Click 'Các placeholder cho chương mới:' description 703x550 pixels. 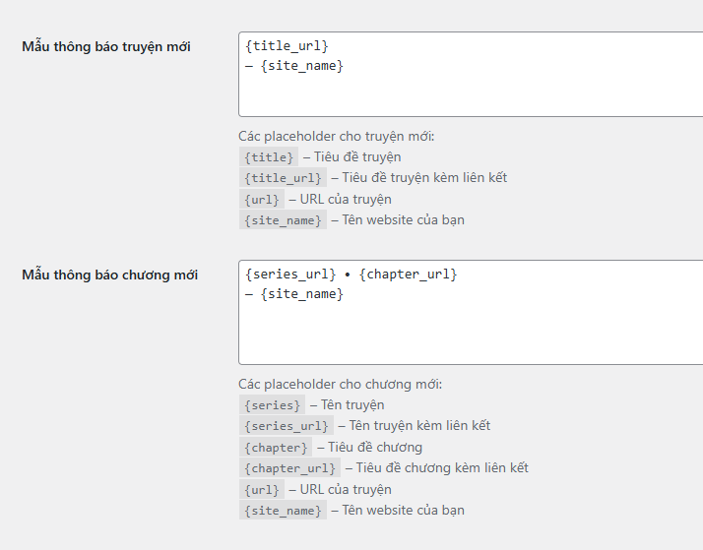[x=340, y=385]
